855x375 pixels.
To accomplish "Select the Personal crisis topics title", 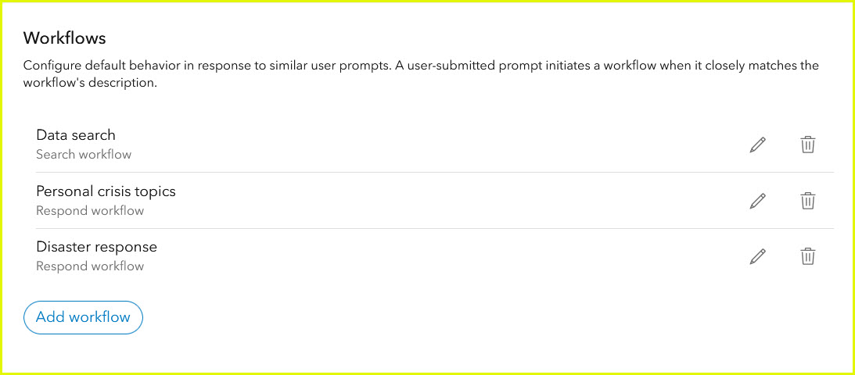I will (106, 191).
